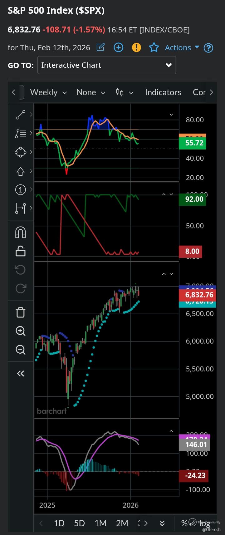This screenshot has height=535, width=225.
Task: Click the 8.00 Aroon down value label
Action: [x=191, y=252]
